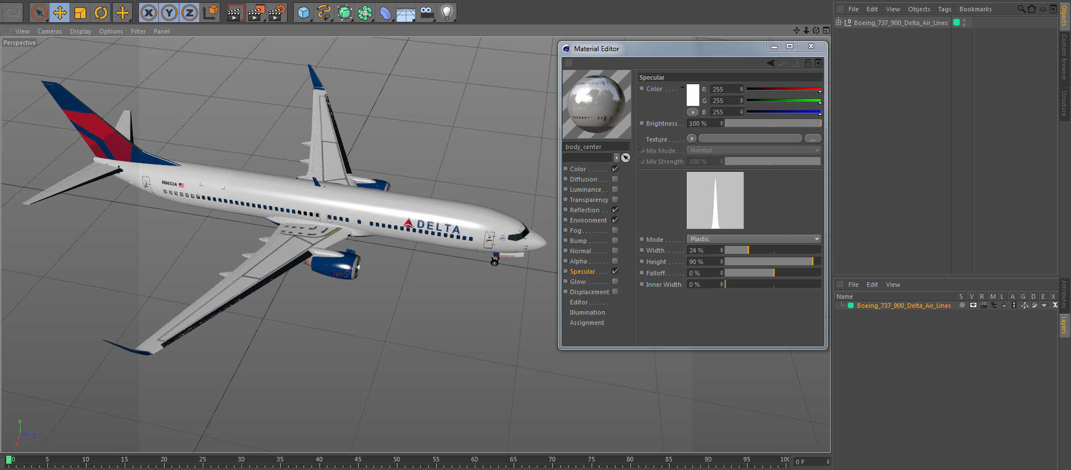Open viewport Filter menu
1071x470 pixels.
(x=138, y=31)
